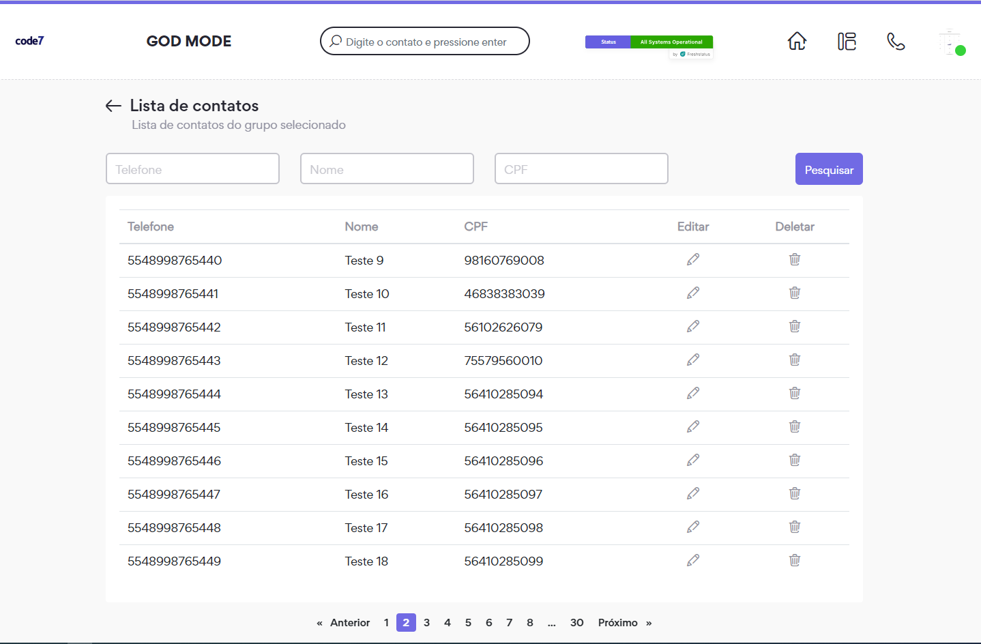Jump to page 1
The width and height of the screenshot is (981, 644).
(386, 623)
